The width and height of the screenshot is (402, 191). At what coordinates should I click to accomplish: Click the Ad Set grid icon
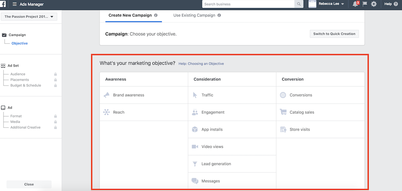3,66
